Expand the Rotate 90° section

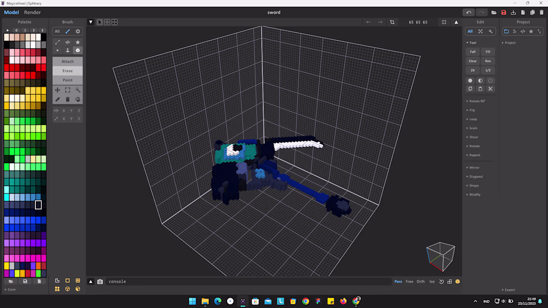pyautogui.click(x=476, y=102)
